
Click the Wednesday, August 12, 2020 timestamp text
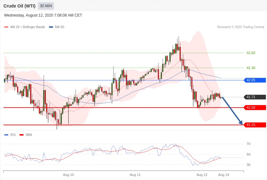43,15
